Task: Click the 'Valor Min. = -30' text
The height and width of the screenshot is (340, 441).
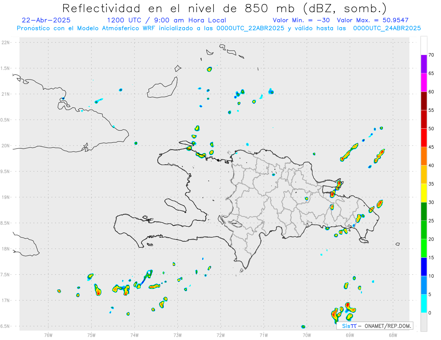Action: tap(301, 20)
